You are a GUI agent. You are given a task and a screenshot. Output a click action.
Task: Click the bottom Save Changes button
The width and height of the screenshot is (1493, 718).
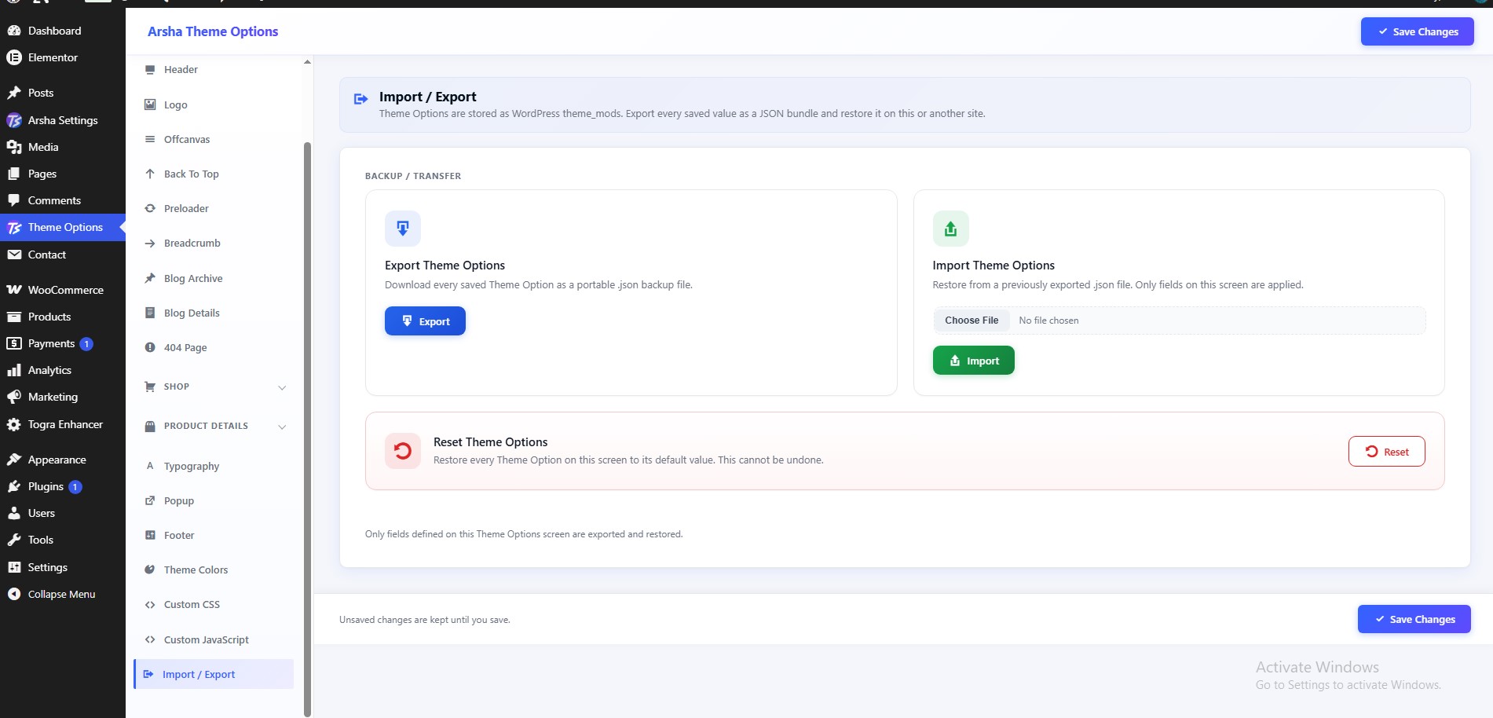(x=1414, y=619)
